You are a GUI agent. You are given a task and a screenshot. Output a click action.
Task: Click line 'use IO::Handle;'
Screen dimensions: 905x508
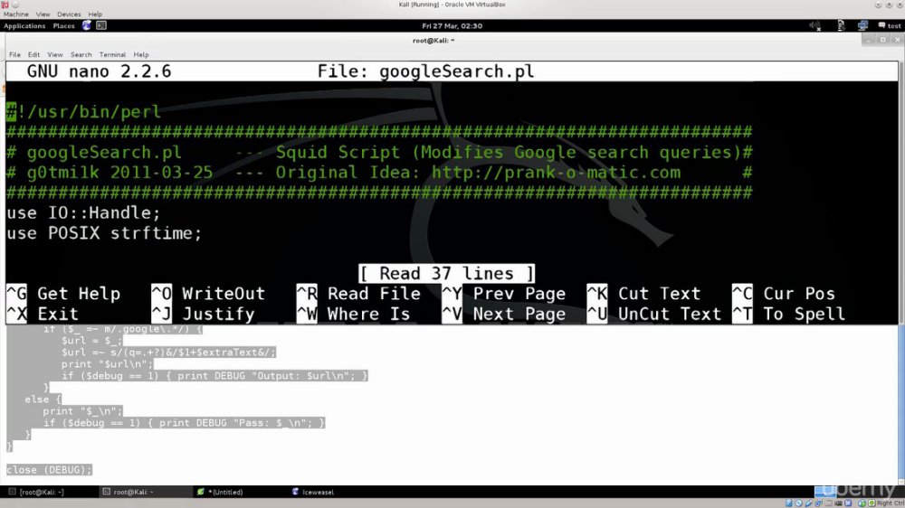click(83, 212)
